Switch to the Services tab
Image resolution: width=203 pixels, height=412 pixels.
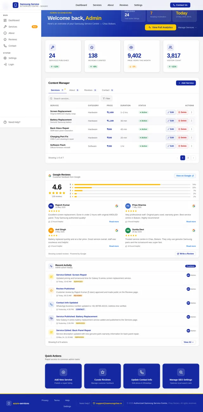pos(57,90)
